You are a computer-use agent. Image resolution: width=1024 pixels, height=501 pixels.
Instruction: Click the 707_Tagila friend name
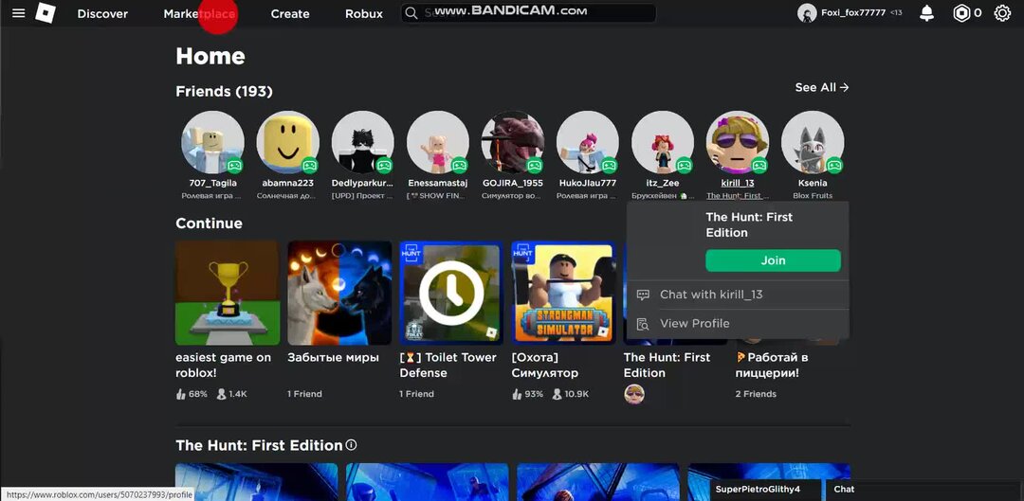coord(213,184)
